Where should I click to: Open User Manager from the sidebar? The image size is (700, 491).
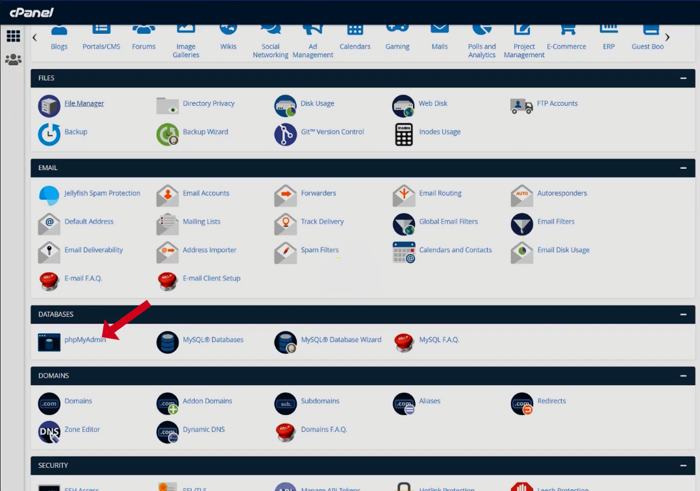13,60
